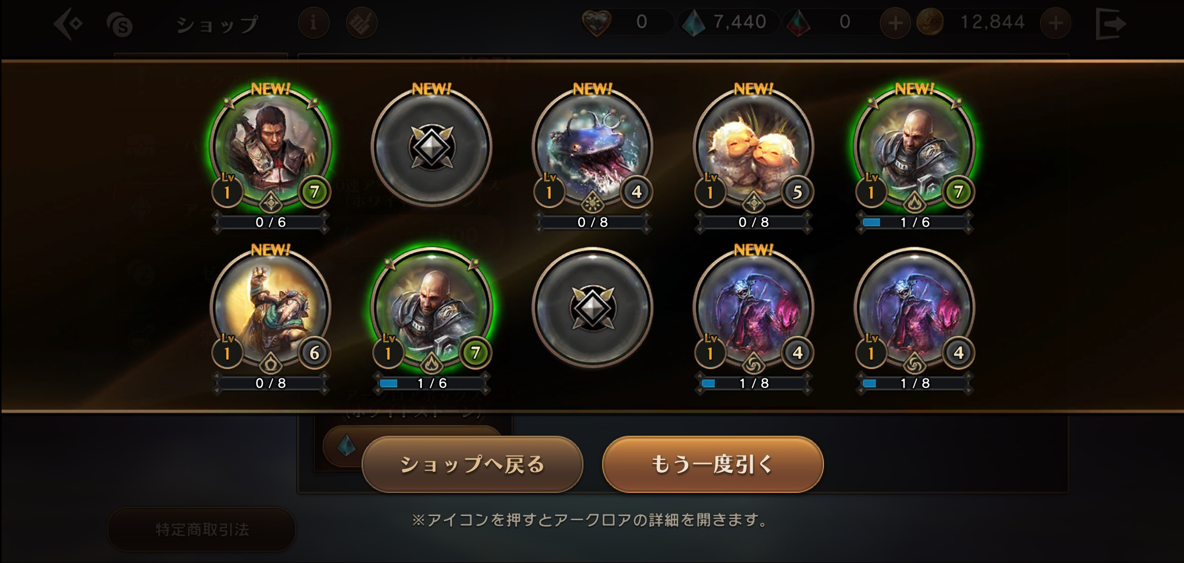1184x563 pixels.
Task: Tap the bottom-row unrevealed white stone medallion
Action: coord(592,309)
